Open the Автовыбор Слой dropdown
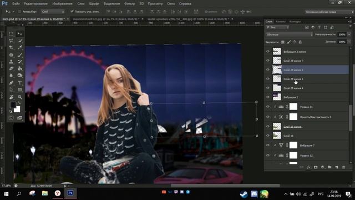Screen dimensions: 355x200 click(53, 12)
